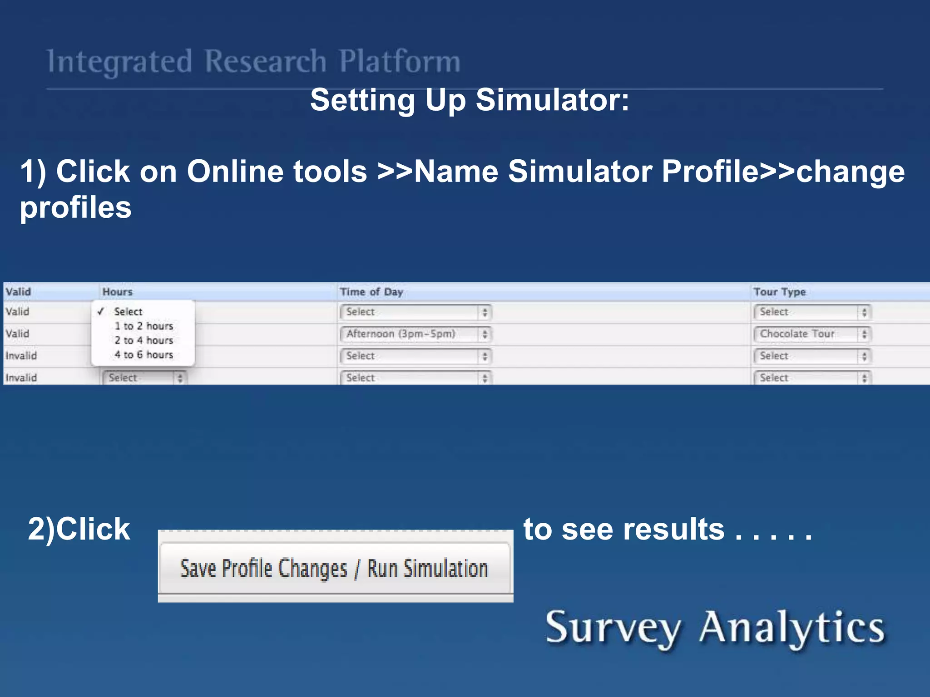Open the 'Chocolate Tour' Tour Type dropdown
This screenshot has height=697, width=930.
tap(812, 334)
